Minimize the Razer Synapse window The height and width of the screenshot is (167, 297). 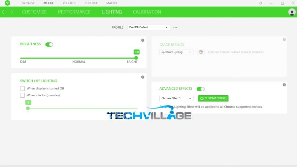(271, 3)
